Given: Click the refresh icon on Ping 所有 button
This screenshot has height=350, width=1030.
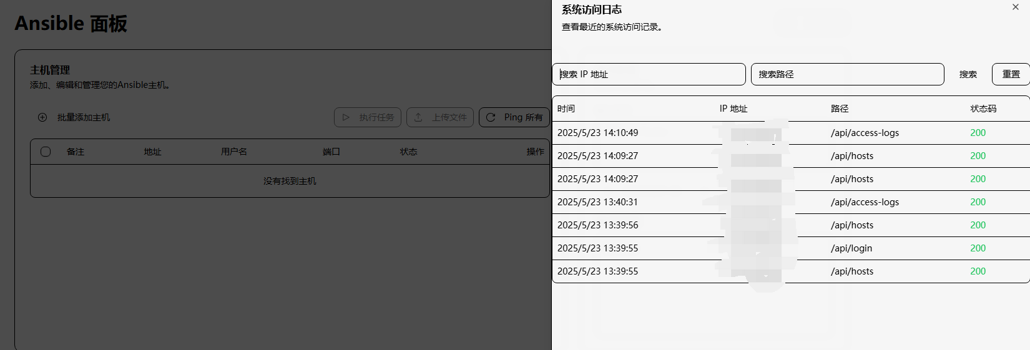Looking at the screenshot, I should pyautogui.click(x=491, y=117).
